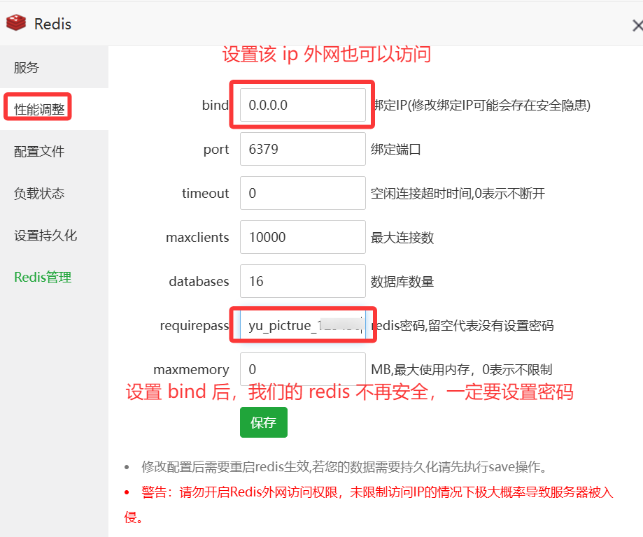Switch to the 配置文件 tab
The width and height of the screenshot is (643, 537).
(54, 151)
